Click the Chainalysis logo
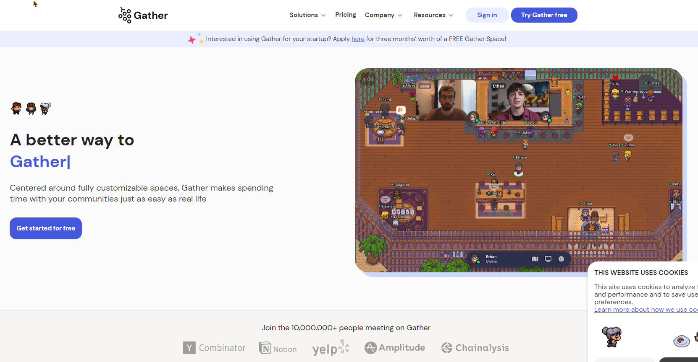 [x=475, y=348]
